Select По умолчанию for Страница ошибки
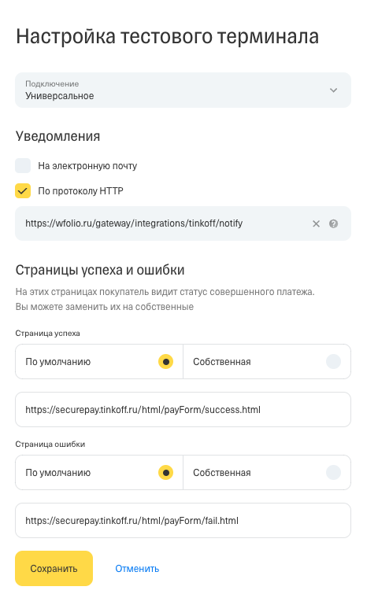 [x=99, y=472]
